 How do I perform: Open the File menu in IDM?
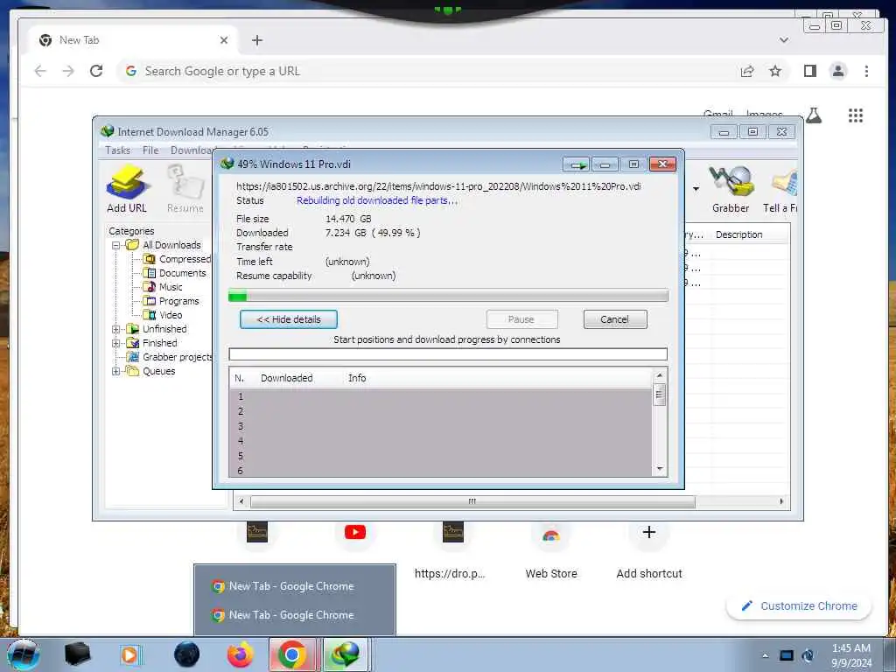click(x=150, y=150)
